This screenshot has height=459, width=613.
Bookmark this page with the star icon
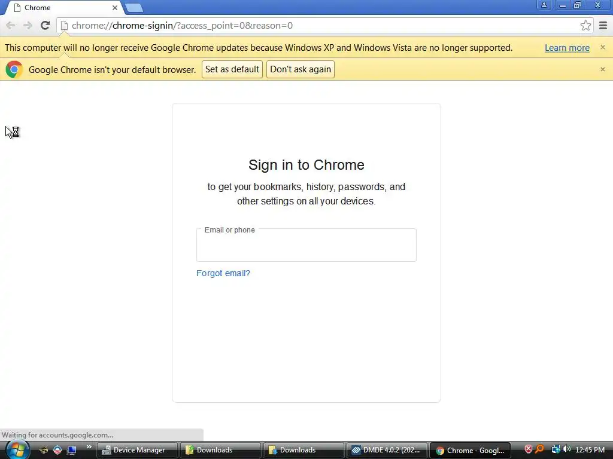tap(585, 25)
